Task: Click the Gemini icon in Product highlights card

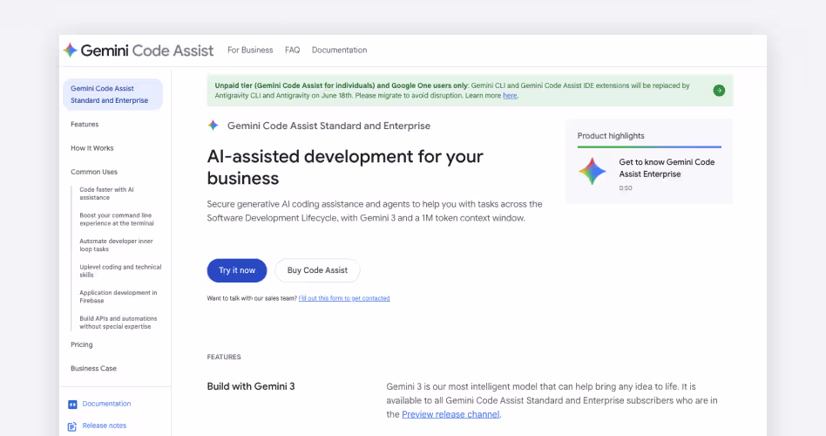Action: [x=592, y=171]
